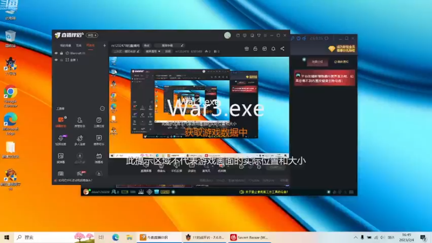432x243 pixels.
Task: Open the star-box tool in the toolbox
Action: point(99,140)
